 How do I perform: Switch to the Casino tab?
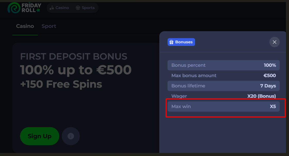coord(25,26)
